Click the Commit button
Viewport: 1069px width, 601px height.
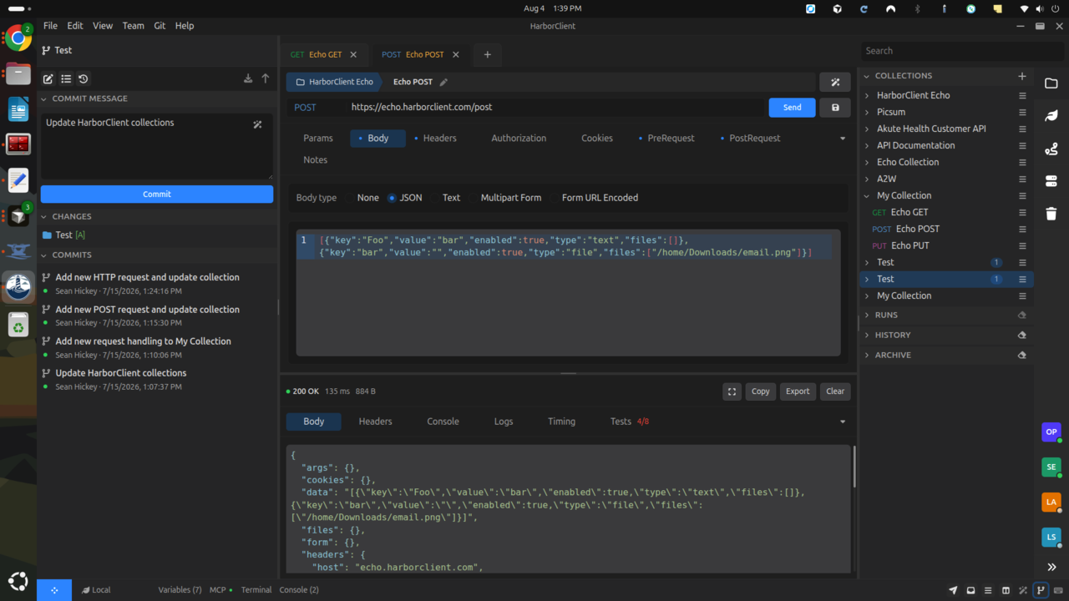pos(157,194)
